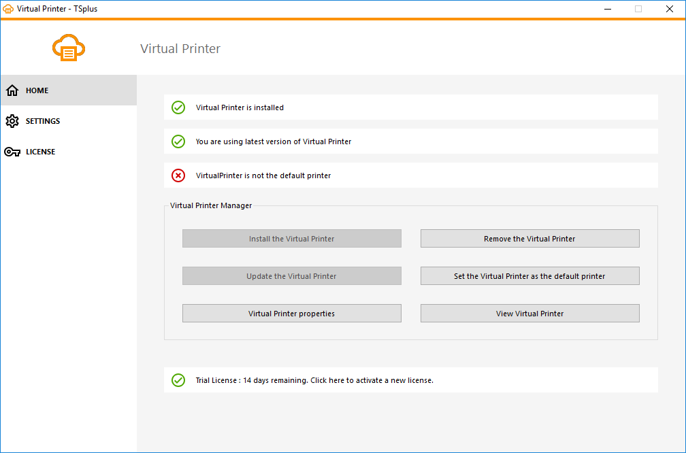The image size is (686, 453).
Task: Click the green check beside 'Virtual Printer is installed'
Action: pos(178,107)
